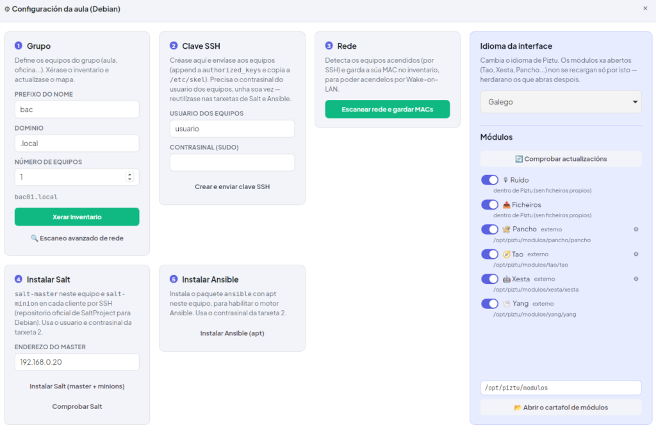The height and width of the screenshot is (430, 656).
Task: Click the Xesta robot icon
Action: click(506, 279)
